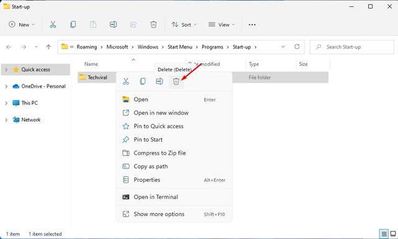Click the Share icon in the top toolbar
The height and width of the screenshot is (239, 398).
click(x=133, y=25)
